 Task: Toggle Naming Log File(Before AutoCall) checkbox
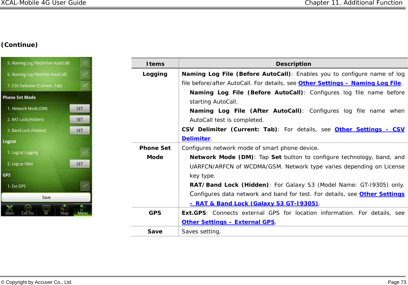[x=85, y=63]
